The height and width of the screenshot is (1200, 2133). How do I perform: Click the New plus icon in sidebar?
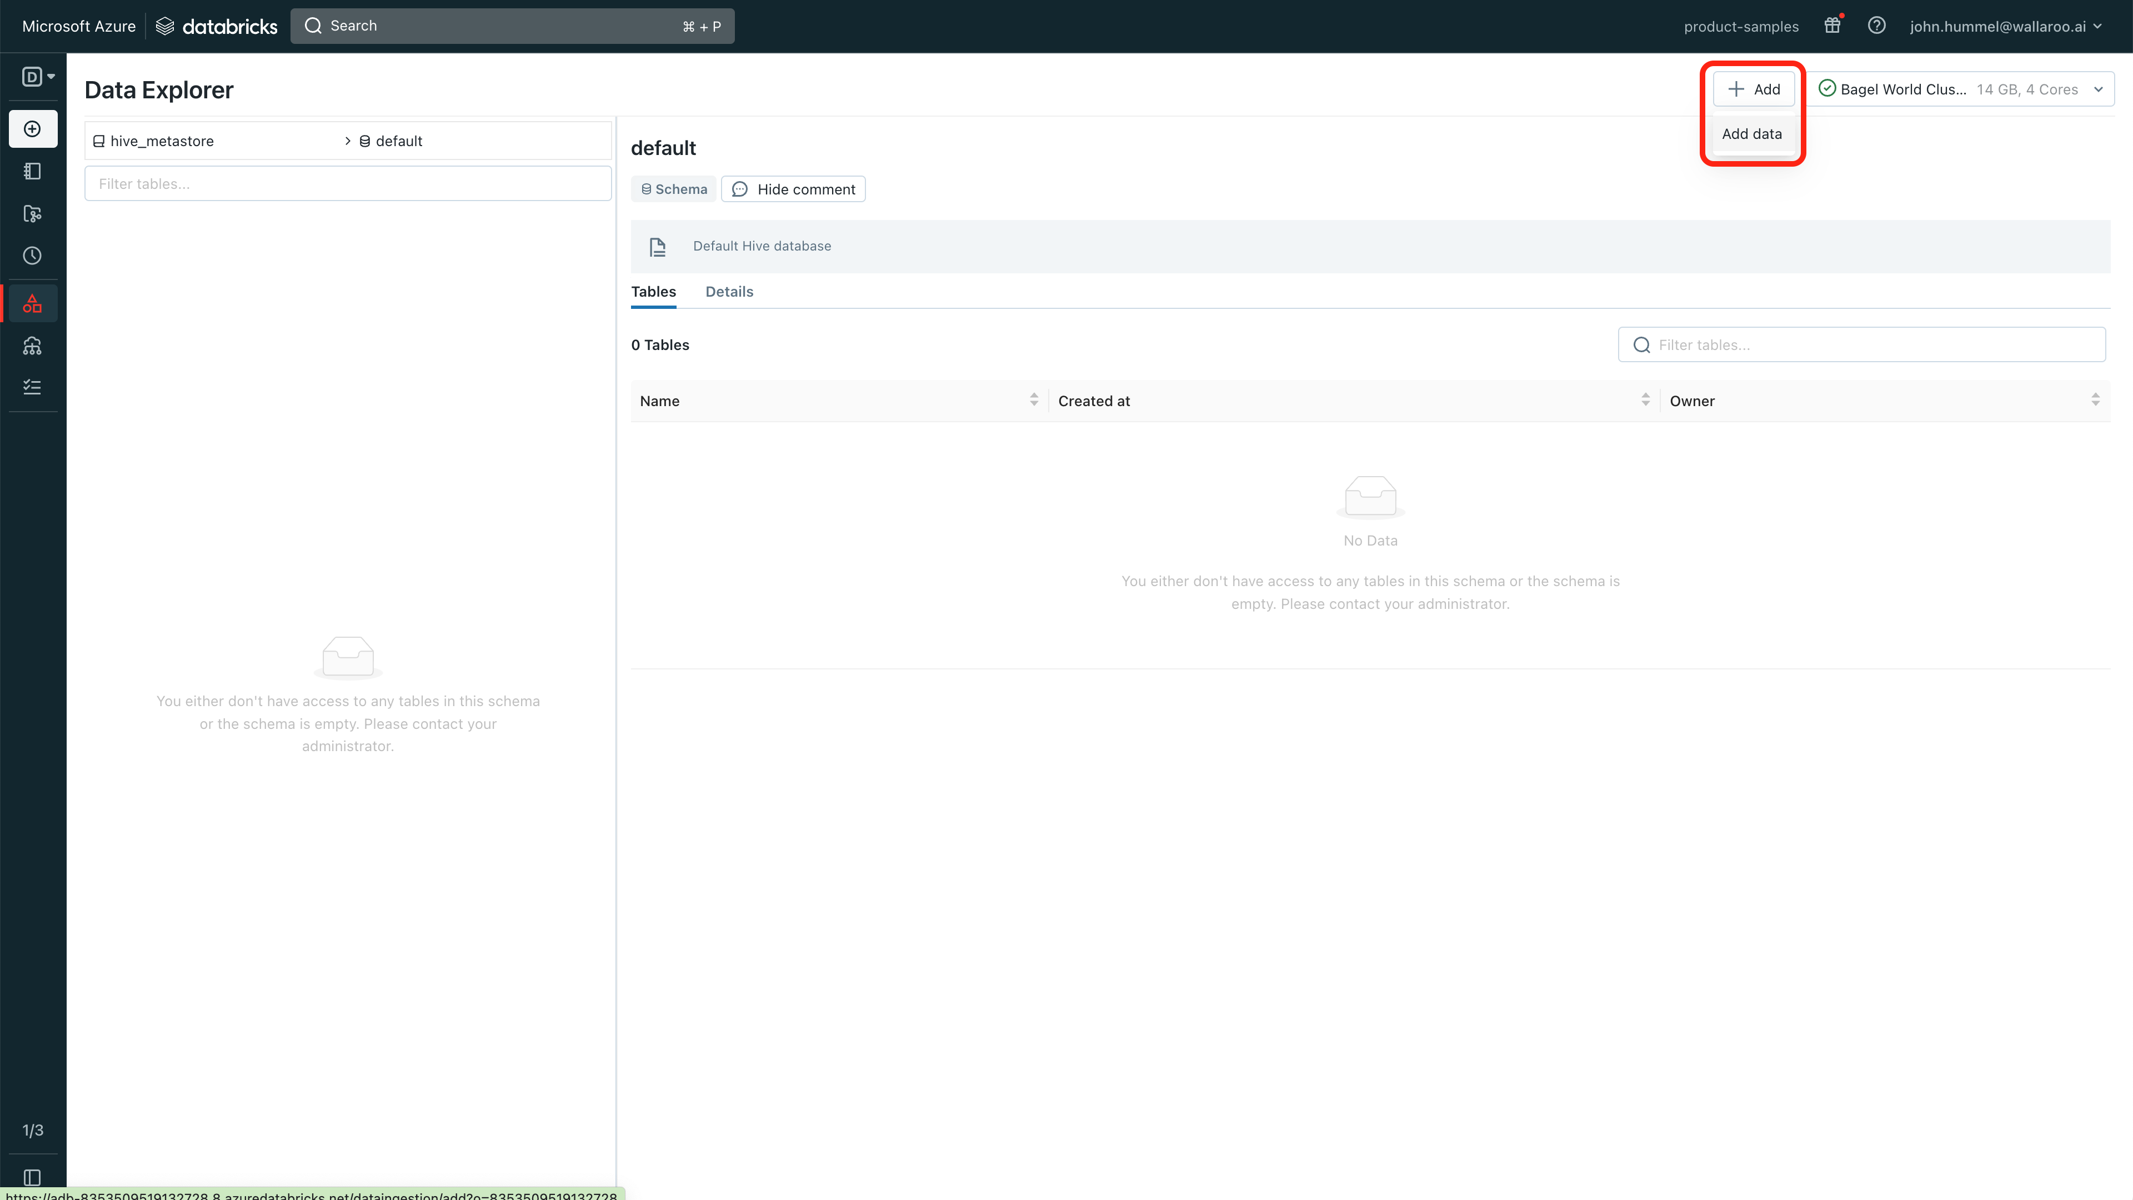[x=32, y=129]
